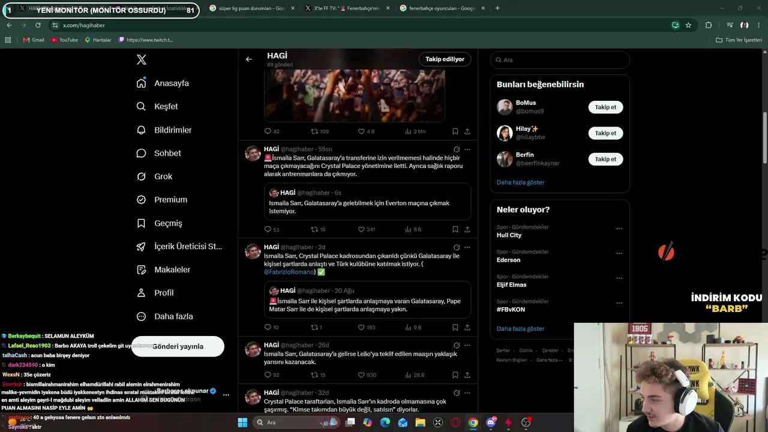Click the Takip ediliyor button

click(x=445, y=59)
